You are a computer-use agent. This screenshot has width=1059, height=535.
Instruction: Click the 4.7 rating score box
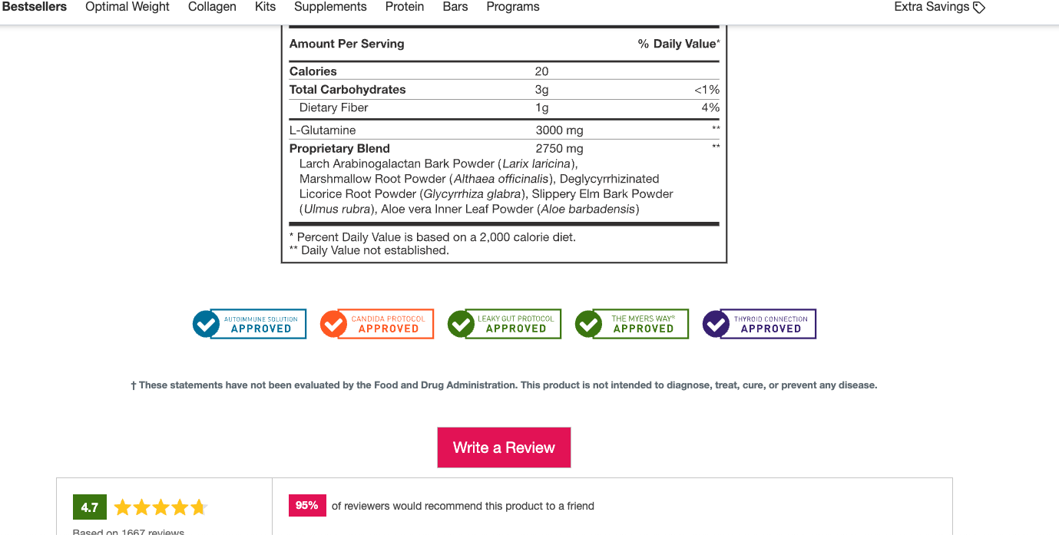(90, 507)
